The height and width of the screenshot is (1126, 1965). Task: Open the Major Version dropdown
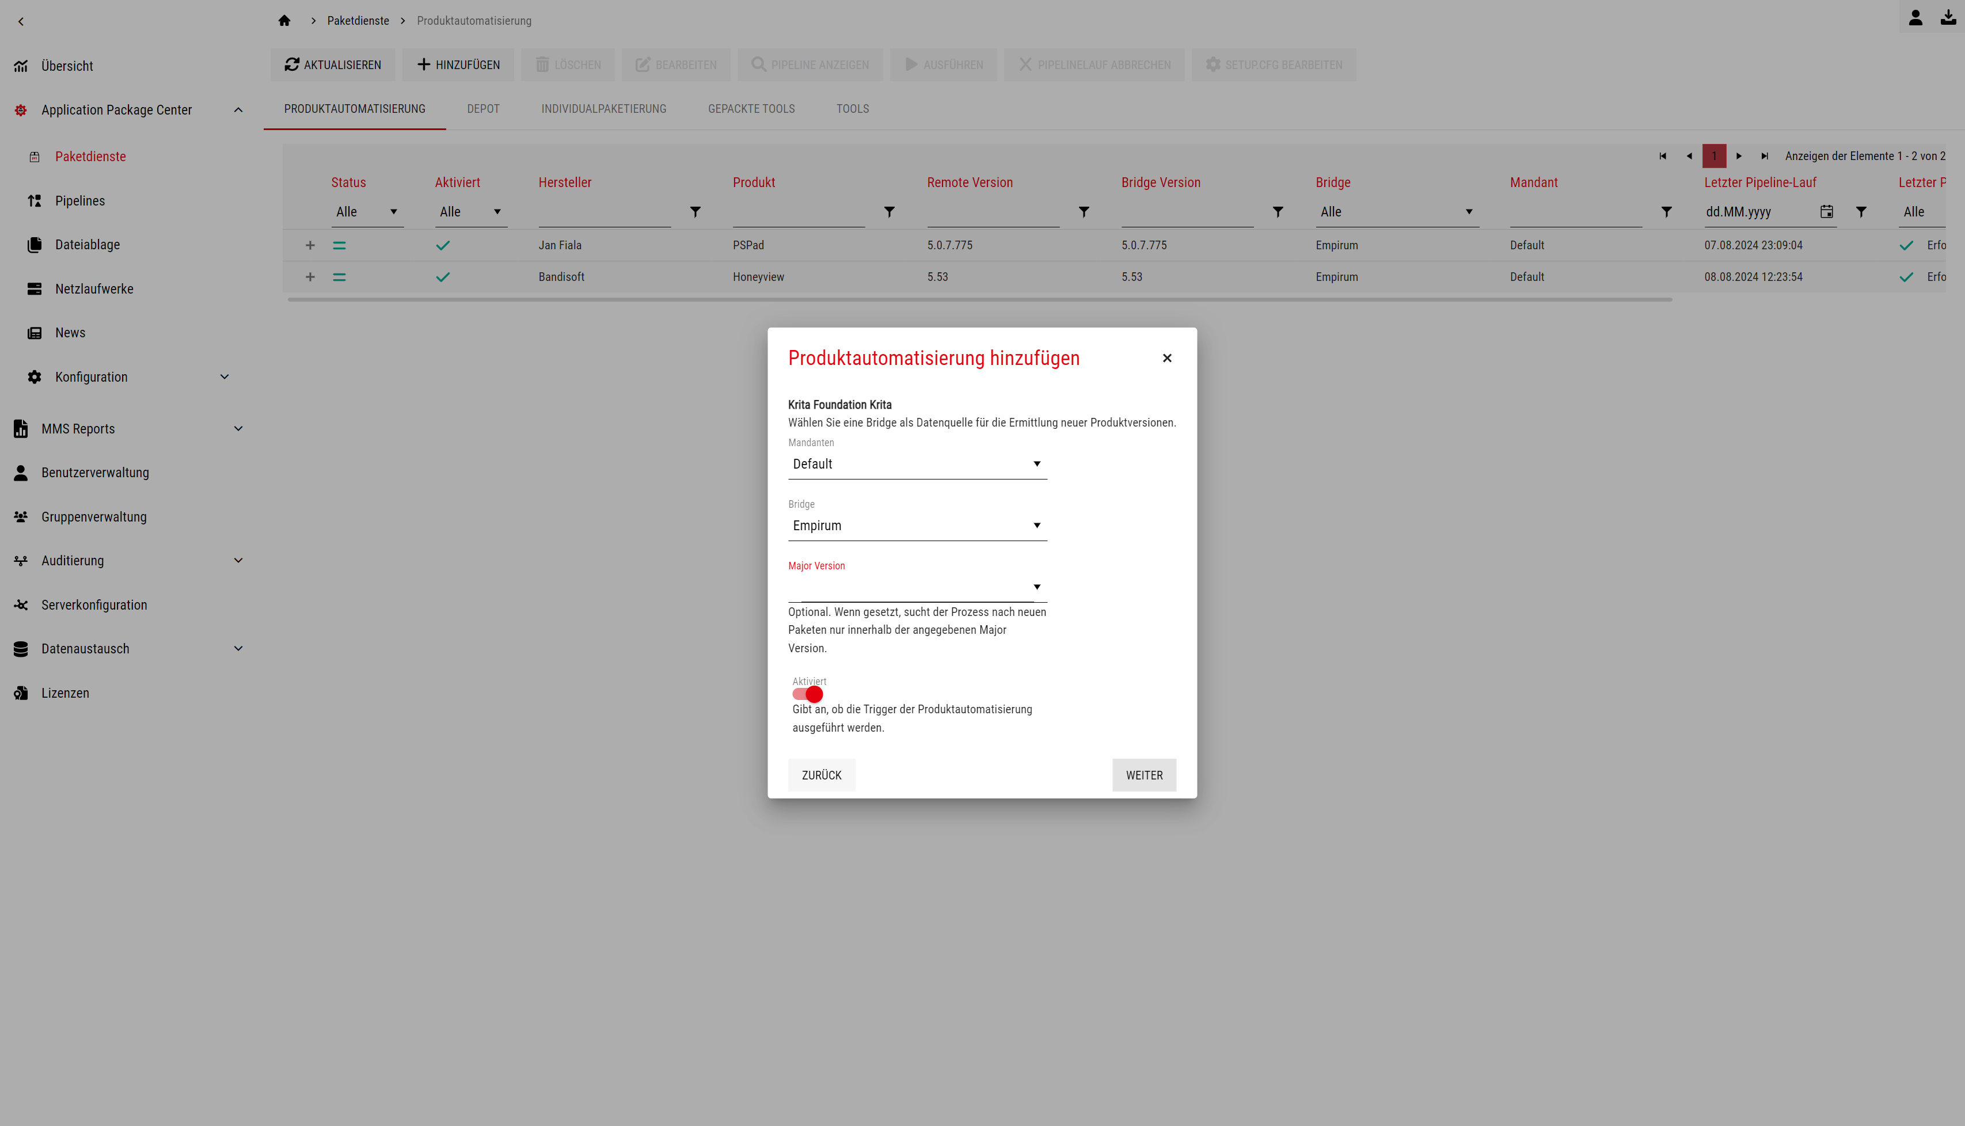point(917,587)
